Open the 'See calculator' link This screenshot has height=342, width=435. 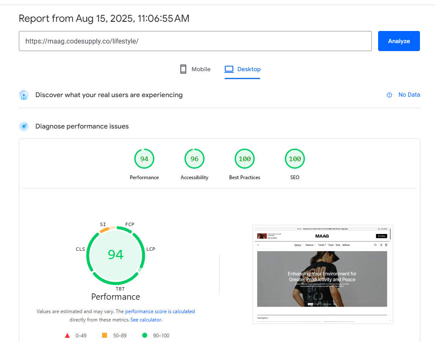tap(146, 320)
